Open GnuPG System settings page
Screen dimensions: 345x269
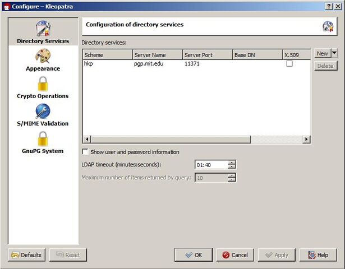(x=43, y=142)
